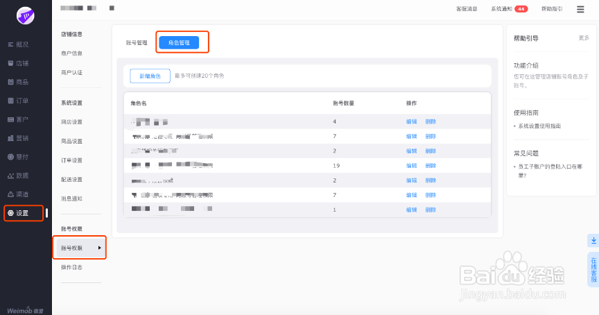Open 商品设置 in settings menu
The image size is (599, 315).
pos(72,141)
